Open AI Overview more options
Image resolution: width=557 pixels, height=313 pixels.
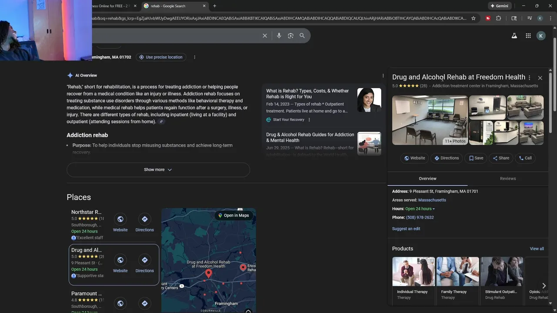pos(383,76)
